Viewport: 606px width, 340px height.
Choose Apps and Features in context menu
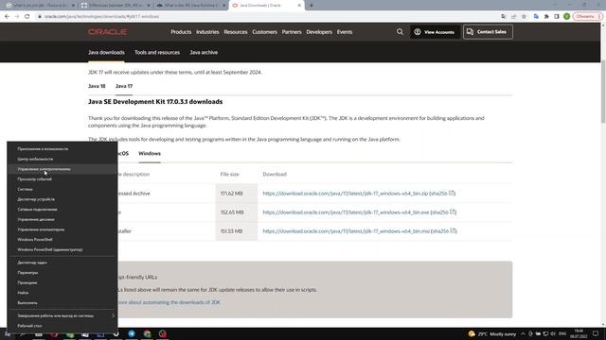(62, 149)
